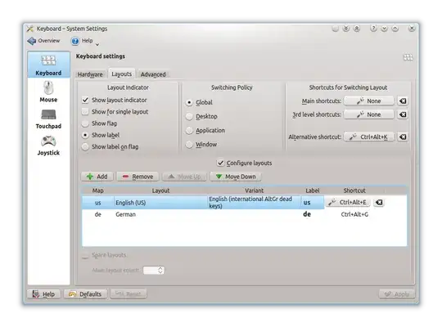Click the Apply button
Viewport: 442px width, 327px height.
pos(397,294)
